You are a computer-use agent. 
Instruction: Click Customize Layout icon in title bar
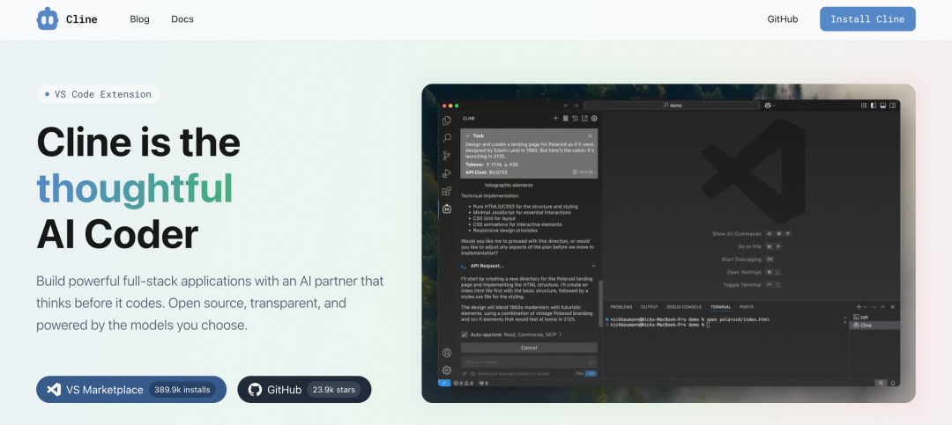(864, 106)
